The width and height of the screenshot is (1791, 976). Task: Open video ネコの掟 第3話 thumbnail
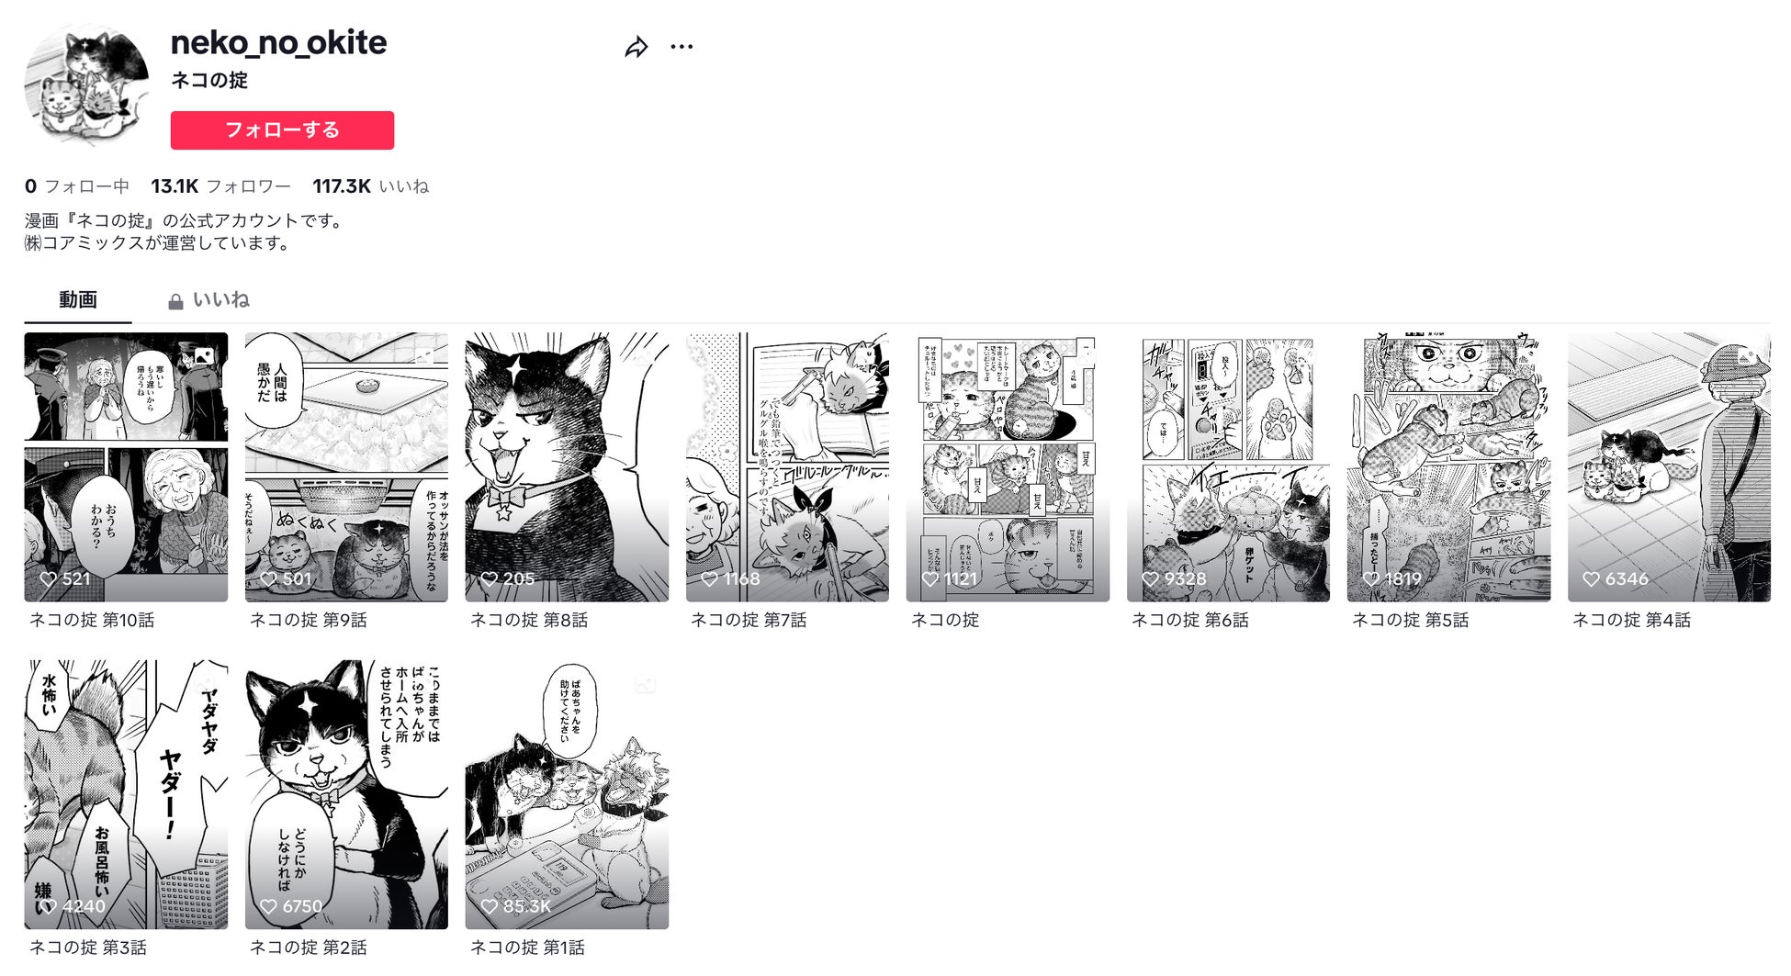126,794
